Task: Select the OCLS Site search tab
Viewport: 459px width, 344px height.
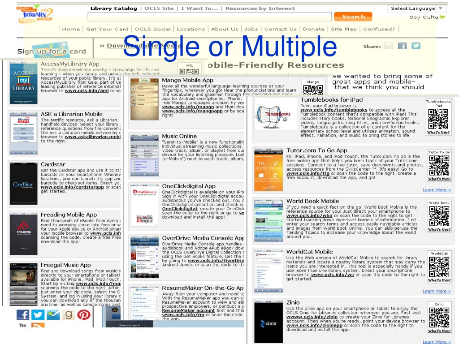Action: (159, 8)
